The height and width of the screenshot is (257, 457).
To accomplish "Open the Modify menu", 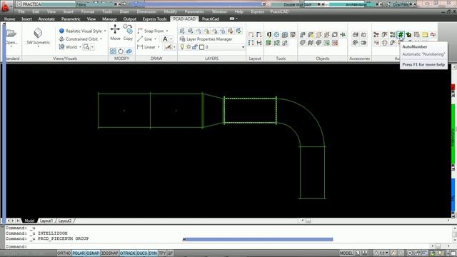I will 170,11.
